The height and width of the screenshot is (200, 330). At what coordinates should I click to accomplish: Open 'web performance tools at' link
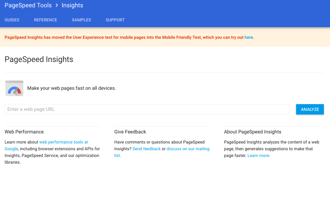click(x=64, y=142)
